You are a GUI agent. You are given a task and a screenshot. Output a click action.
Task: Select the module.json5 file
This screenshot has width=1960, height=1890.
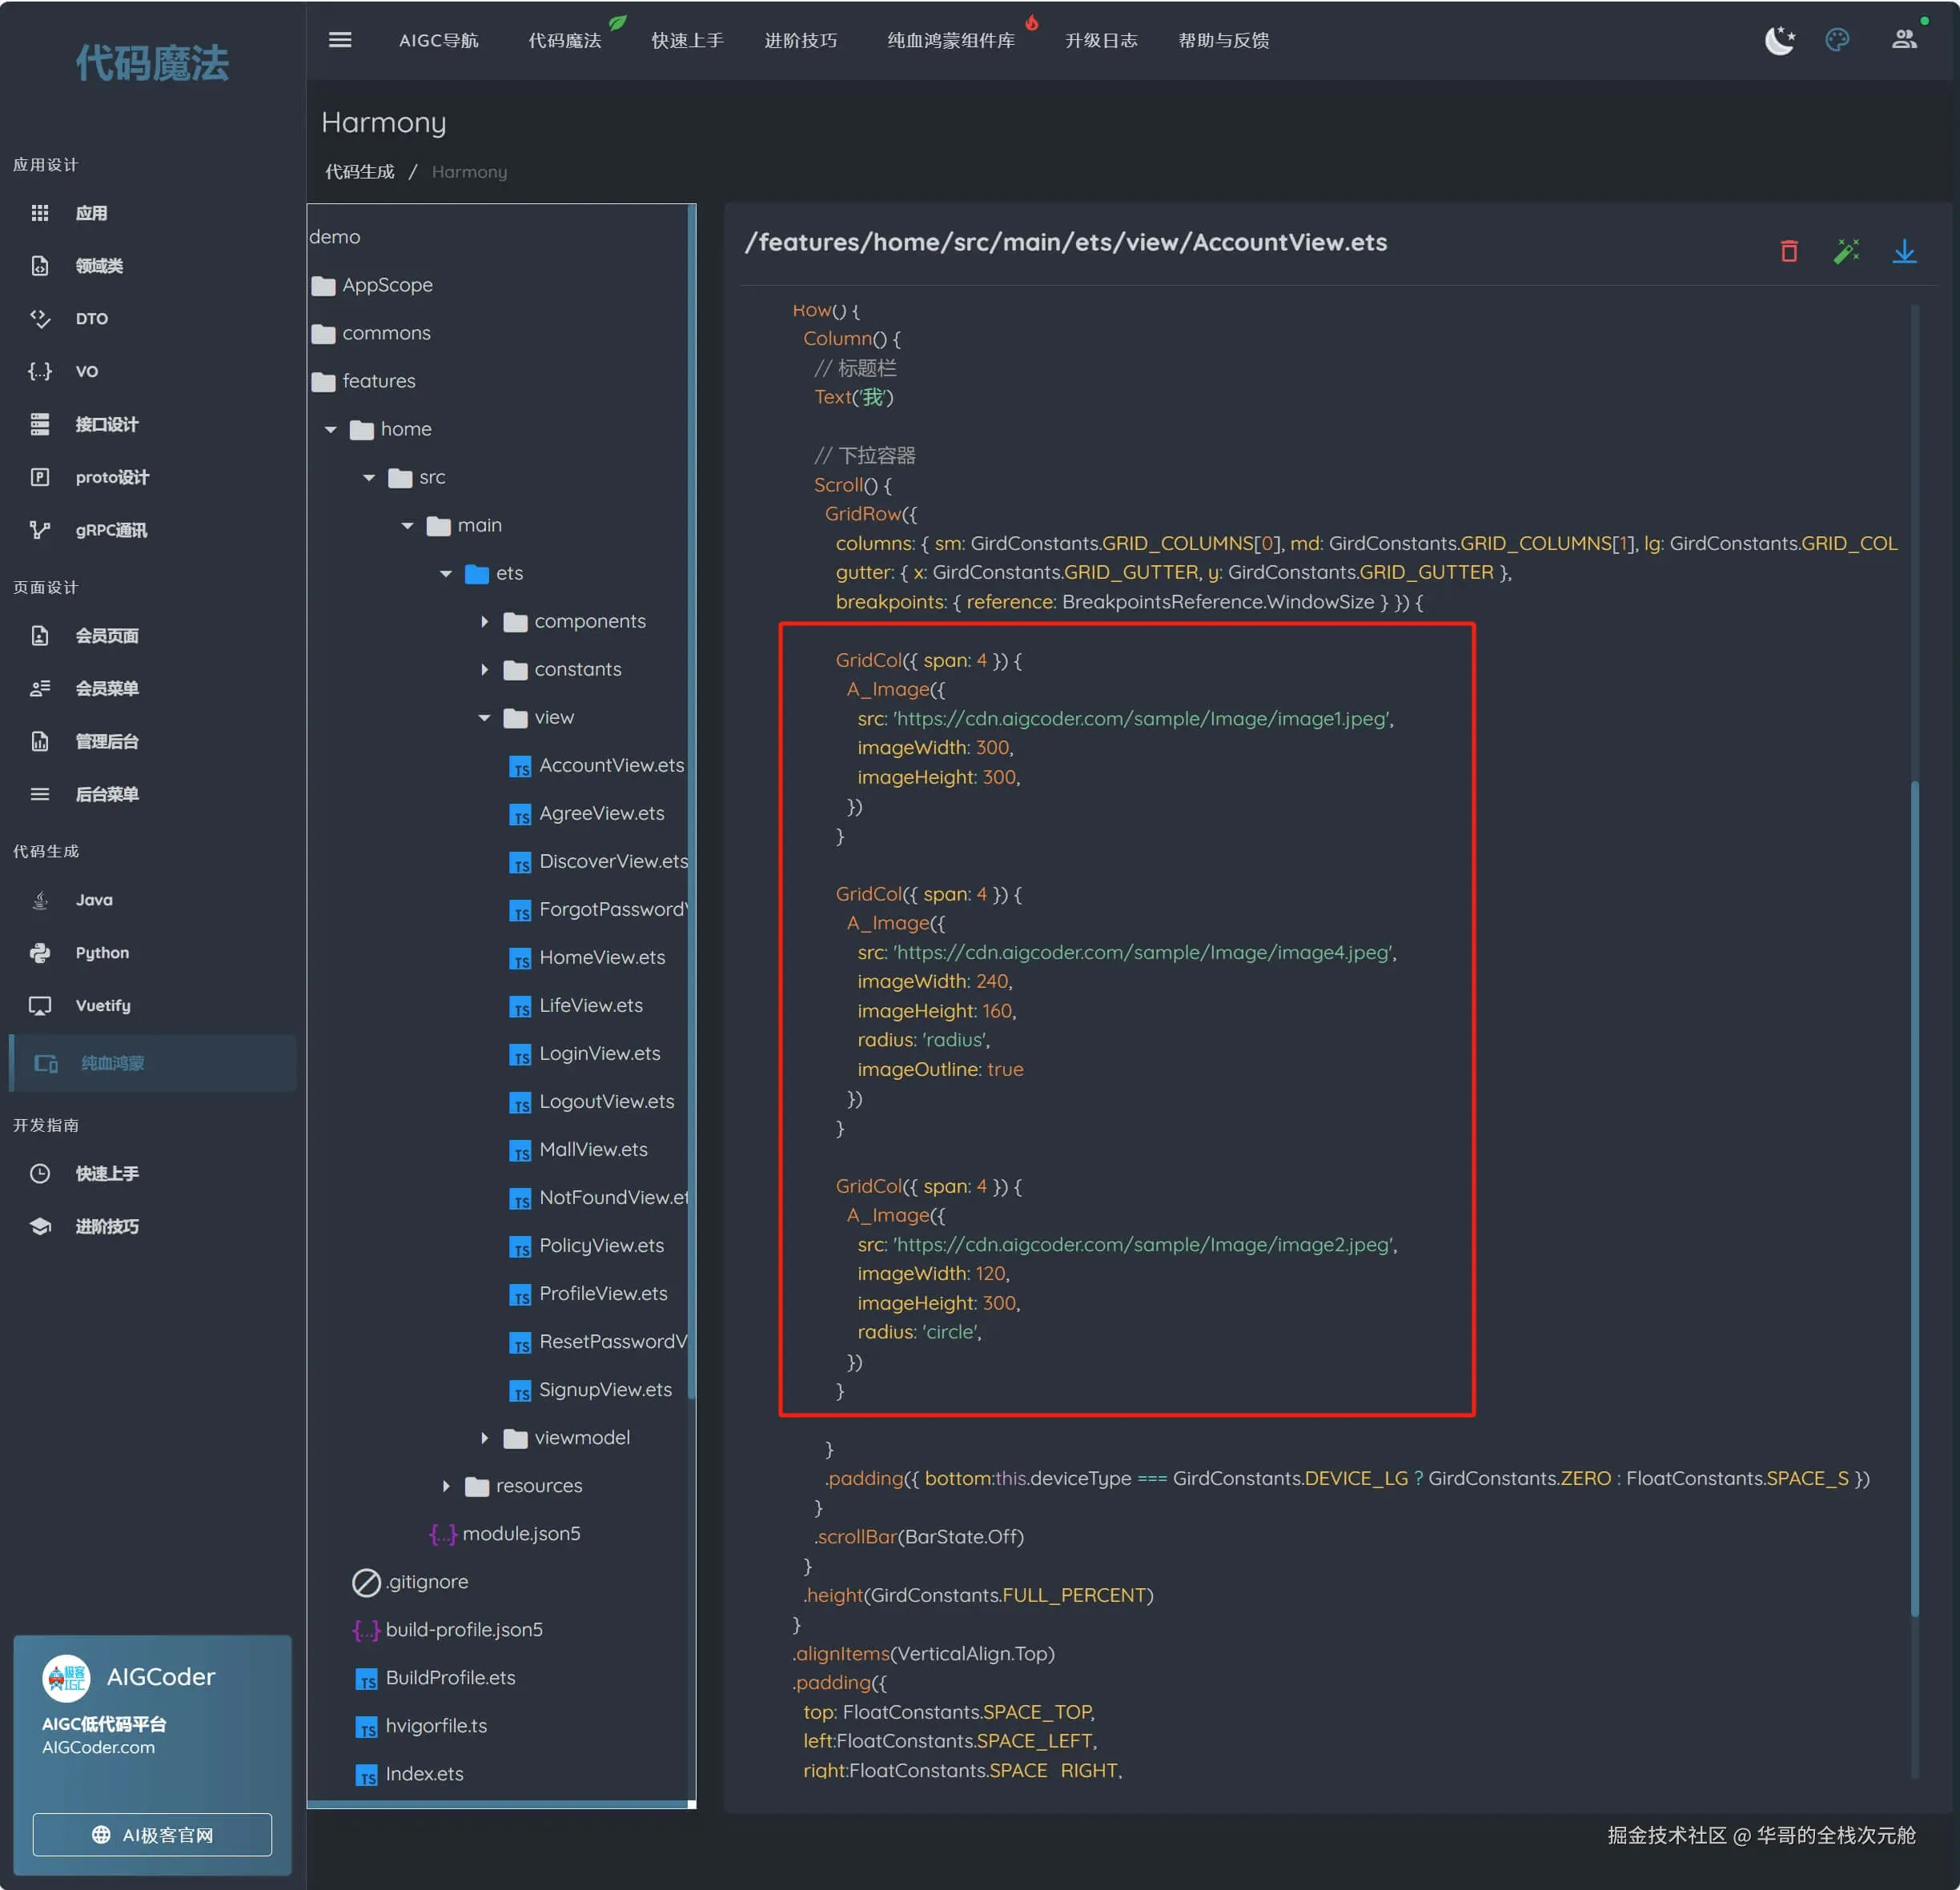pyautogui.click(x=520, y=1534)
